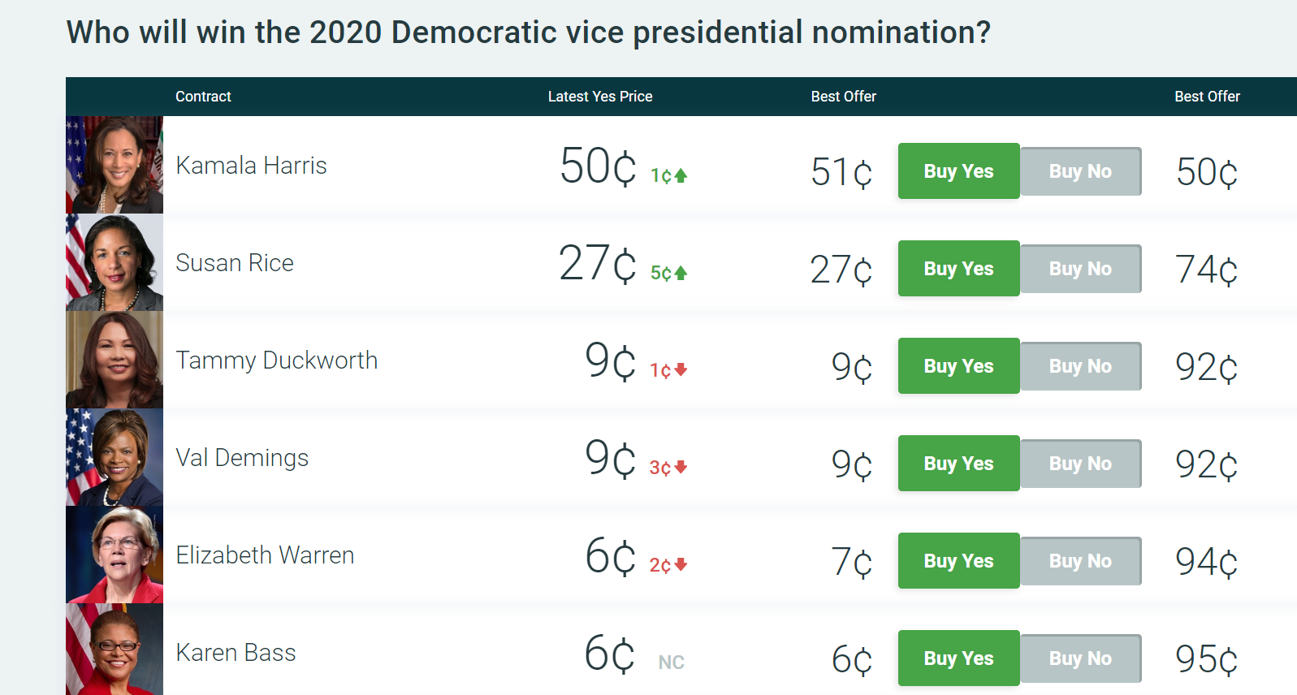
Task: Select Val Demings's portrait thumbnail
Action: 115,457
